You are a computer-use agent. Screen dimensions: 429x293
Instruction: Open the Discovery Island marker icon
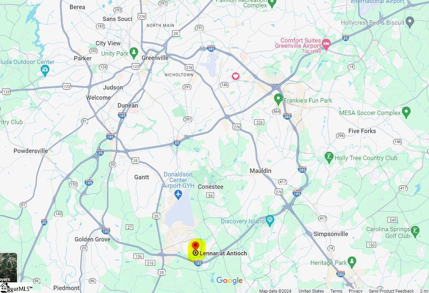(x=270, y=220)
